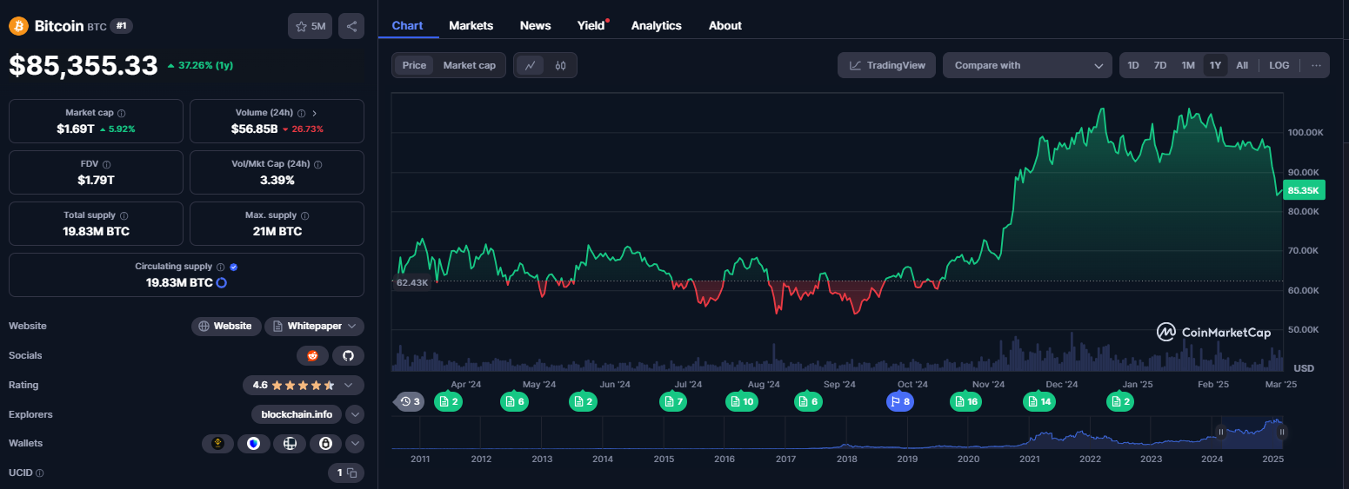Open Jul '24 news marker 7

pyautogui.click(x=673, y=401)
